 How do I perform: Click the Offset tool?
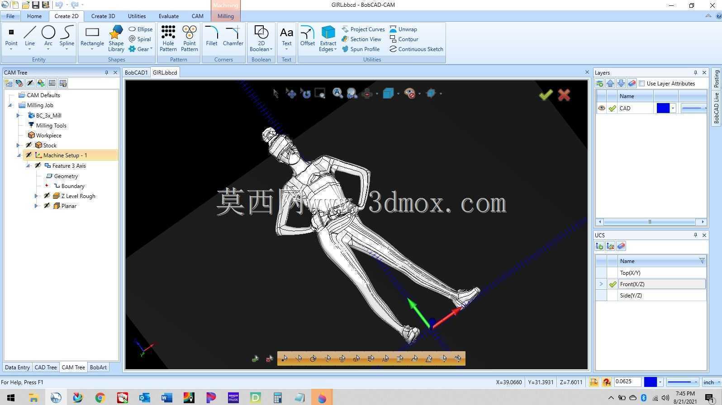click(307, 36)
